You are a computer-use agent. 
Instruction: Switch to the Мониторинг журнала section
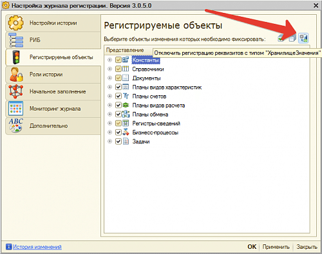tap(53, 109)
